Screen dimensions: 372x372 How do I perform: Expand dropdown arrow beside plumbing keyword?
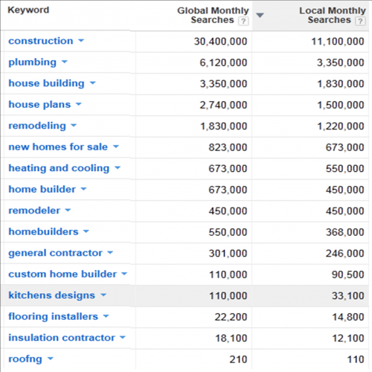pos(65,62)
